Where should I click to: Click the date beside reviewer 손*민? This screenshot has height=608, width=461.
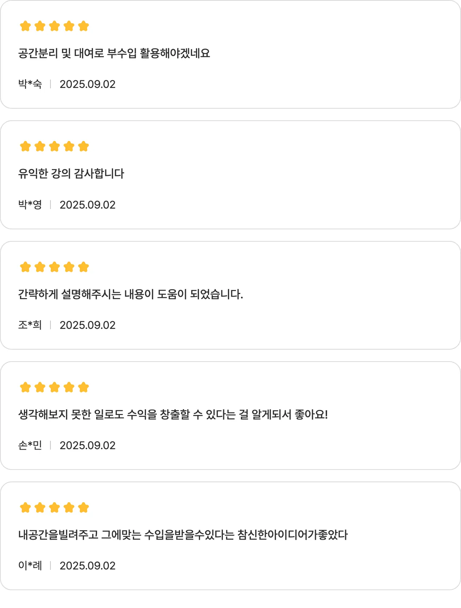click(87, 446)
